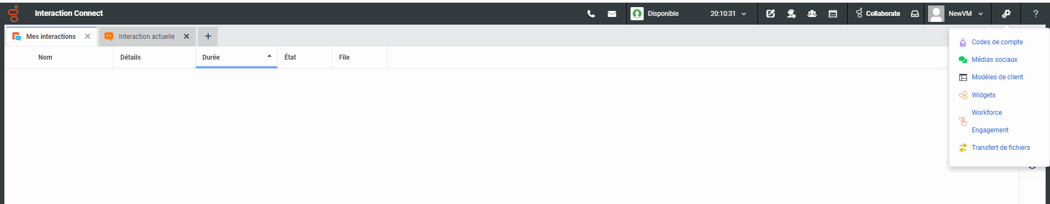Click the group people icon in header
1050x204 pixels.
[812, 14]
